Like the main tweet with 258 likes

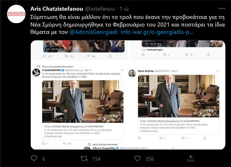(138, 158)
